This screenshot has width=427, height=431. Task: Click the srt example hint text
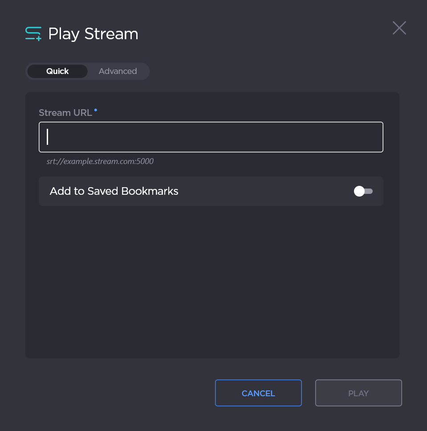point(100,161)
